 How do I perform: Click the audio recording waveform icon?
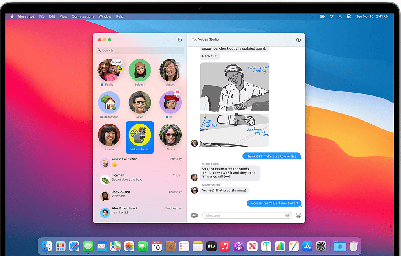[287, 215]
